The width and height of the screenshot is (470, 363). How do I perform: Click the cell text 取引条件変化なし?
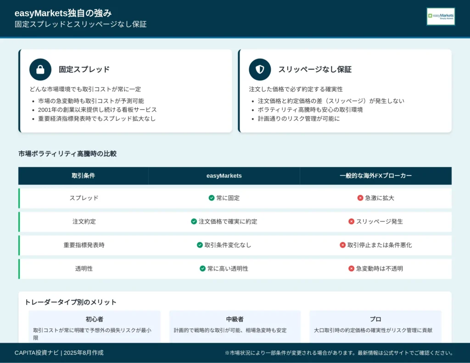[228, 245]
